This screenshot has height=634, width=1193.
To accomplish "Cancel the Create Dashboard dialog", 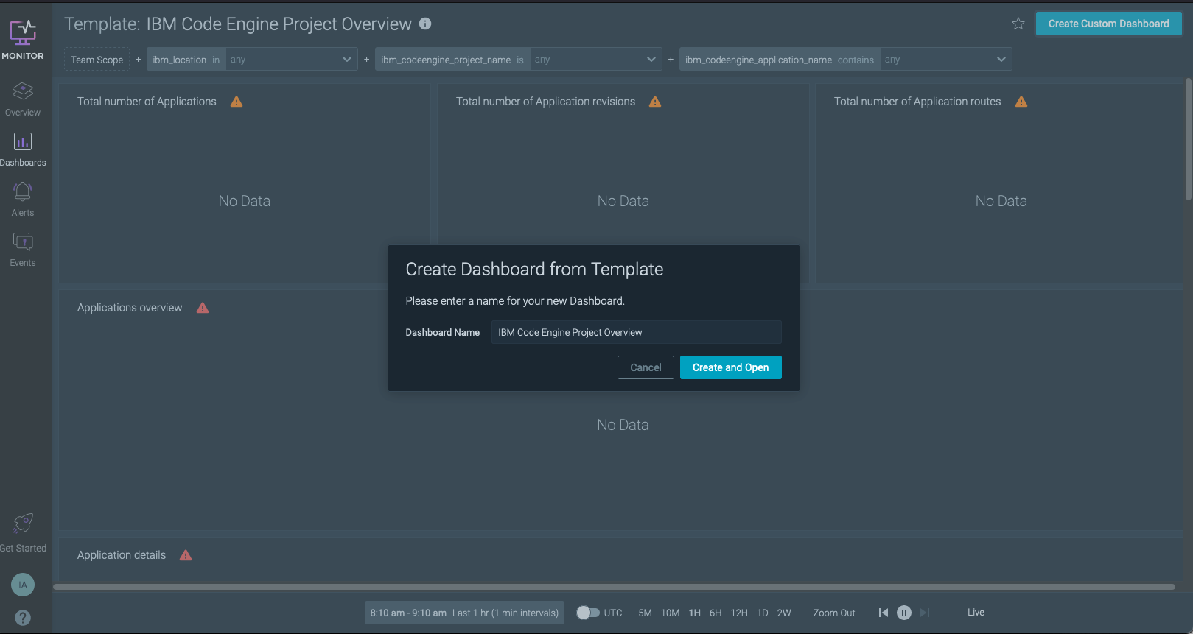I will pyautogui.click(x=646, y=367).
